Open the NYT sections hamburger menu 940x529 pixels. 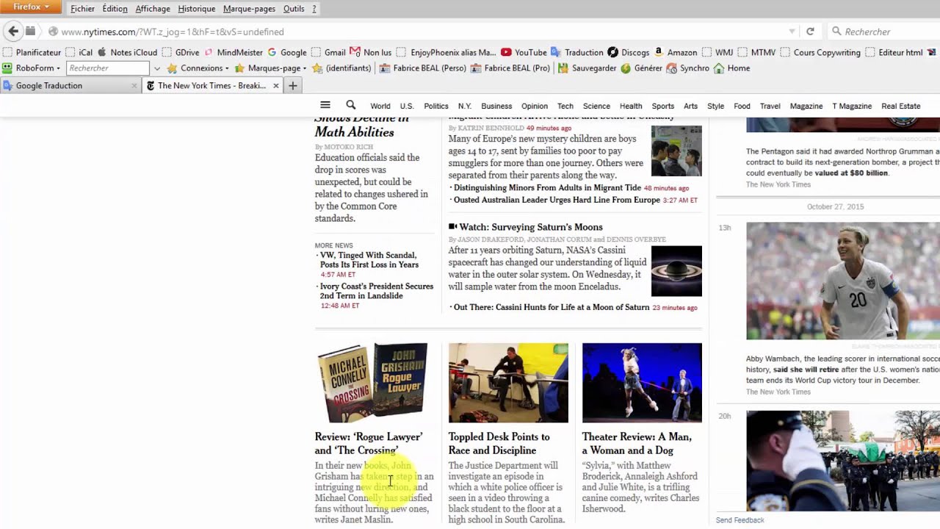pos(325,105)
